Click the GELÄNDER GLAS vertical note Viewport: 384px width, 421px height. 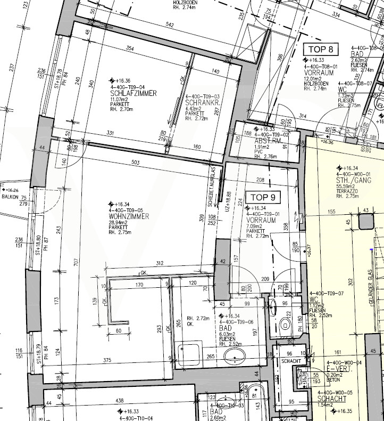click(x=371, y=287)
